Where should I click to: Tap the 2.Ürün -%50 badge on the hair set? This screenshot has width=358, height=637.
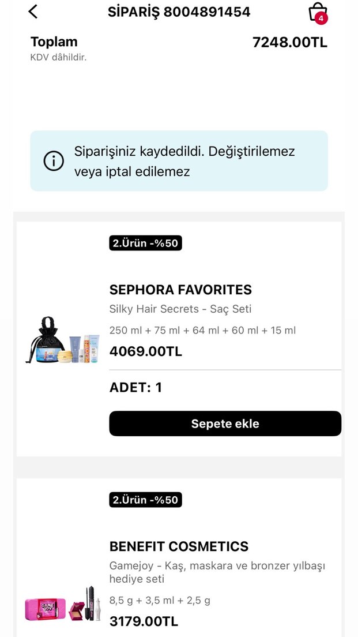coord(145,243)
